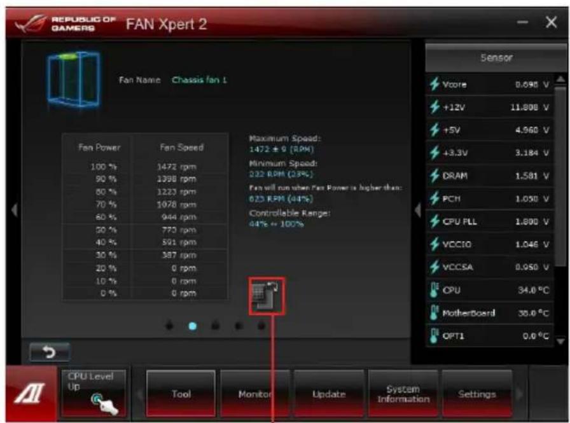
Task: Select the third page indicator dot
Action: (215, 326)
